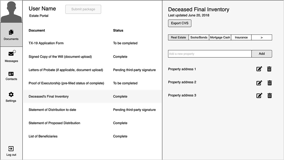Open the Settings gear icon
284x160 pixels.
coord(11,95)
